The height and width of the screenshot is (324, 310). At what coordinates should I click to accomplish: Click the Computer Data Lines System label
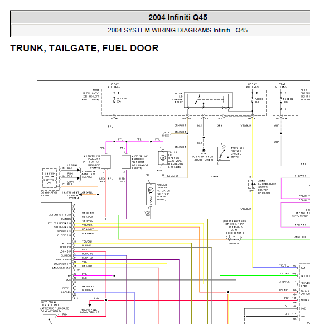[x=89, y=175]
